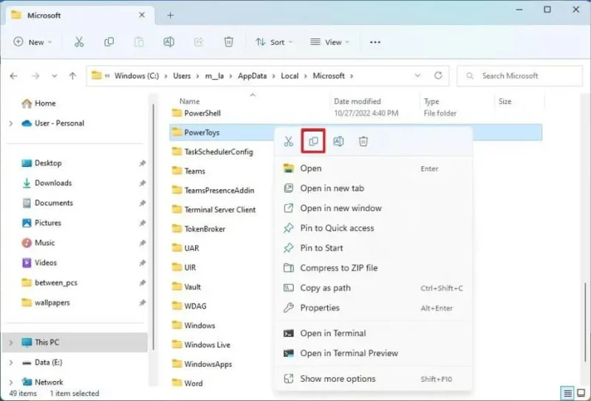Expand the This PC tree node
591x401 pixels.
point(11,342)
